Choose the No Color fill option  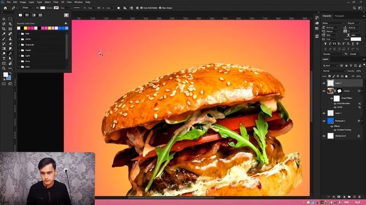tap(21, 15)
